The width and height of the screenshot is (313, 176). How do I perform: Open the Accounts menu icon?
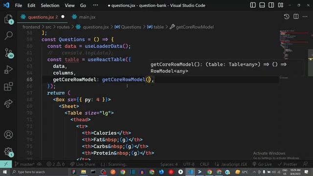click(8, 135)
